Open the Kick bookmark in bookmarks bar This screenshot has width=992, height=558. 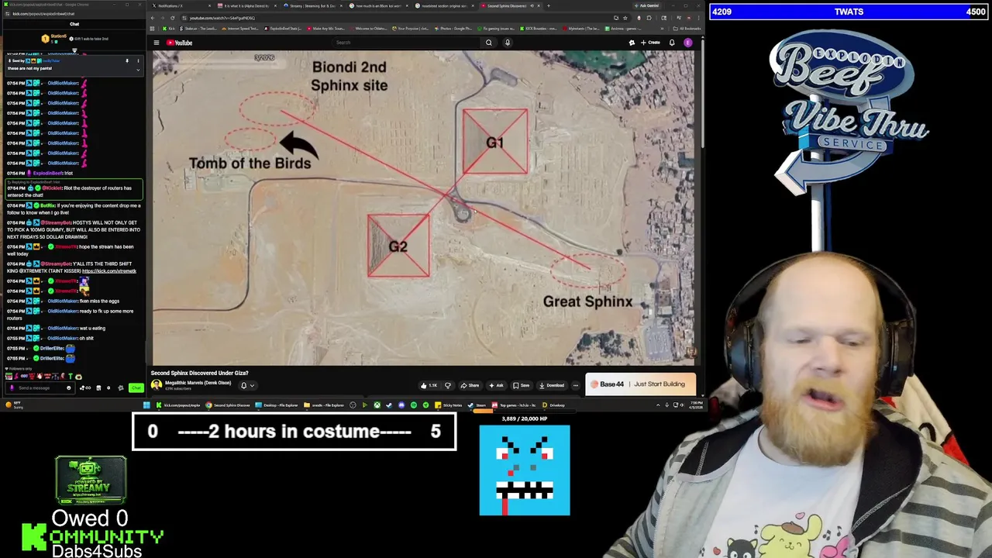pyautogui.click(x=168, y=29)
